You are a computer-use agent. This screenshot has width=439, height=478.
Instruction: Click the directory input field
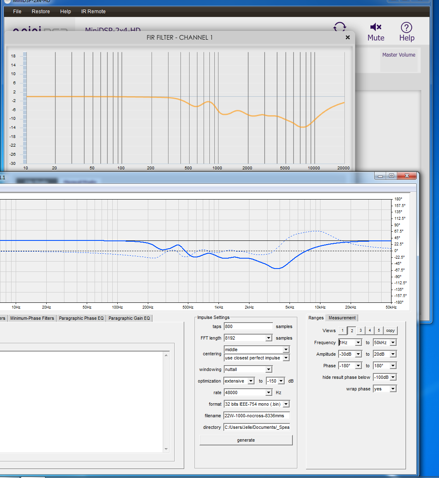[x=256, y=428]
